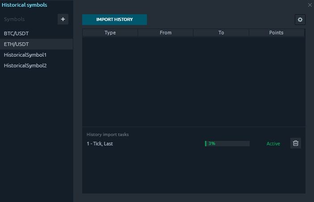Image resolution: width=314 pixels, height=202 pixels.
Task: Delete the Tick, Last import task
Action: coord(295,143)
